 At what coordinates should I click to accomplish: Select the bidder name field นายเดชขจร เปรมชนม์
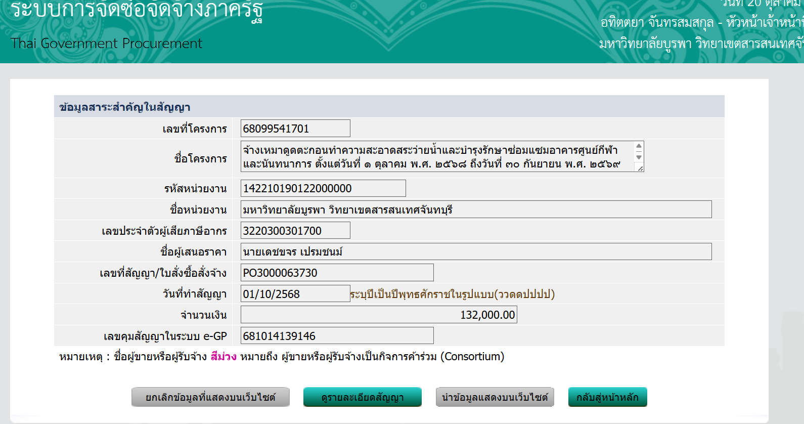point(476,251)
